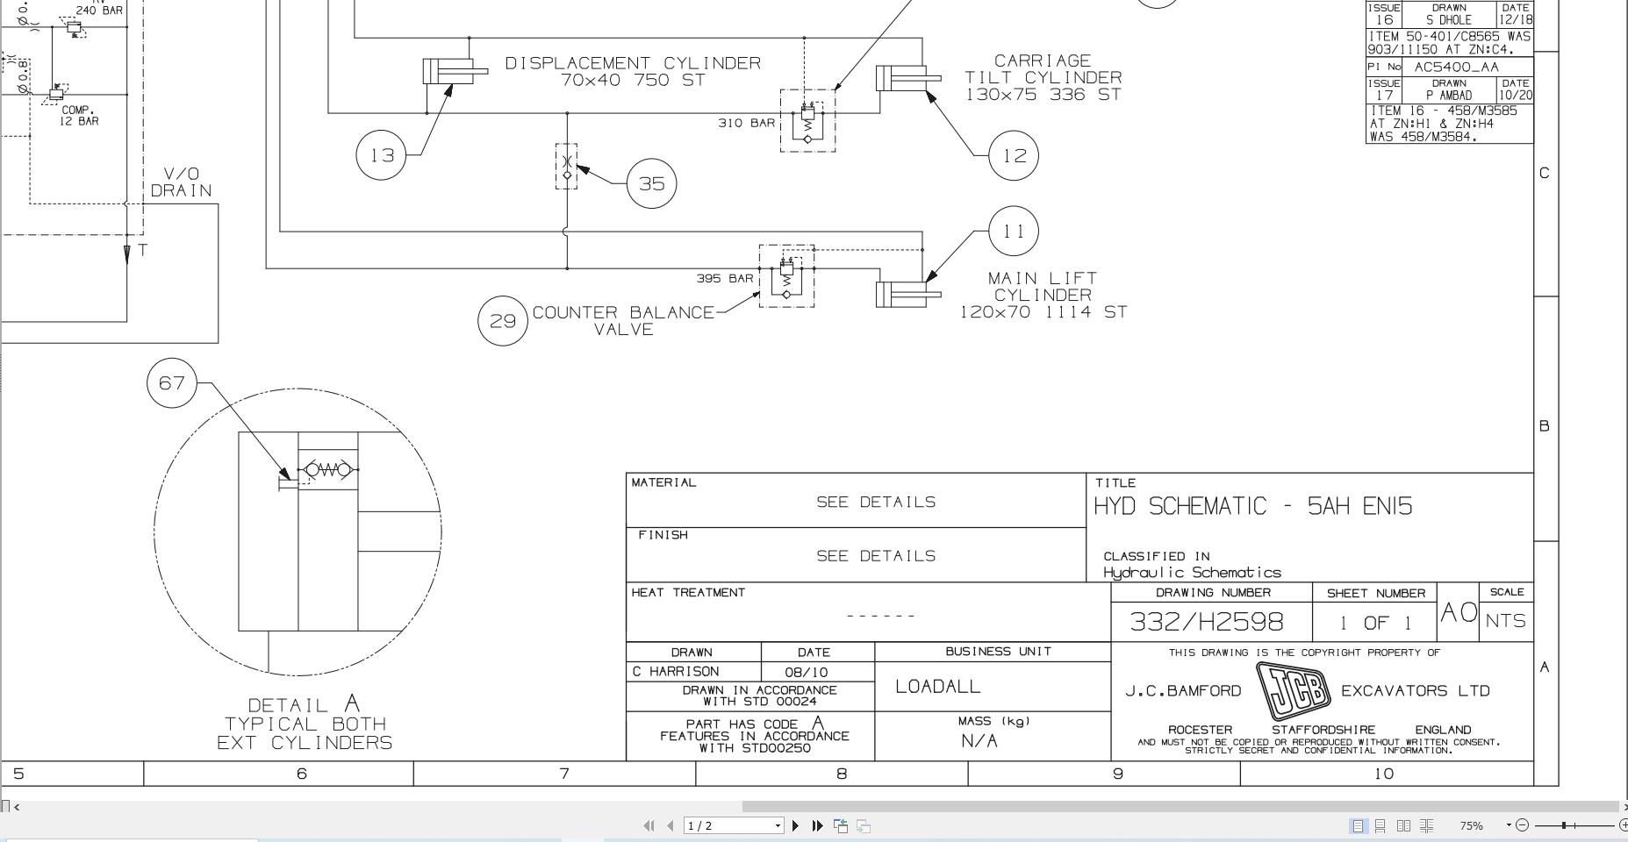Viewport: 1628px width, 842px height.
Task: Go to the first page
Action: point(649,825)
